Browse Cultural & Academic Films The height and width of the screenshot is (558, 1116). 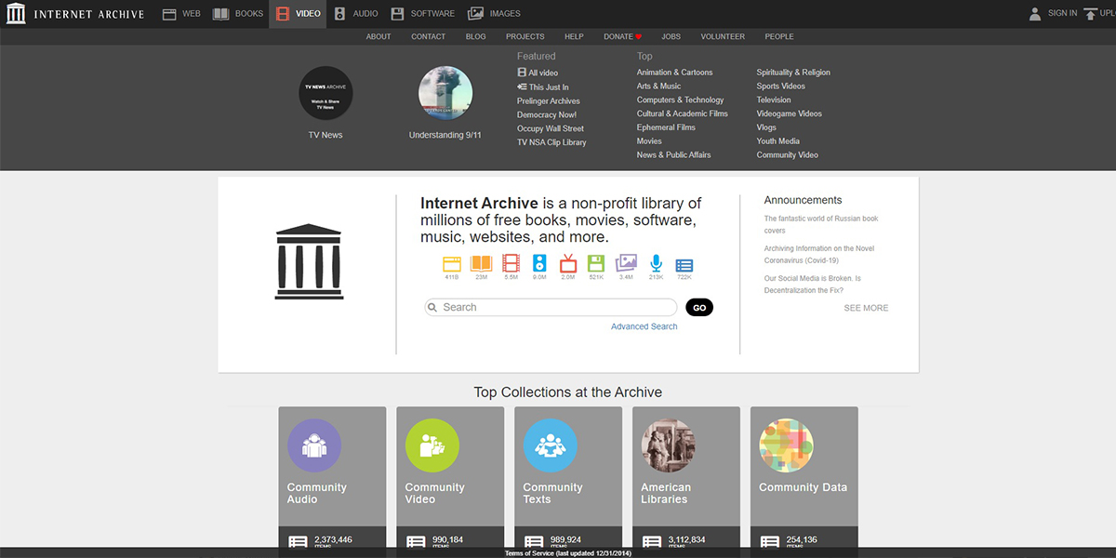tap(683, 113)
